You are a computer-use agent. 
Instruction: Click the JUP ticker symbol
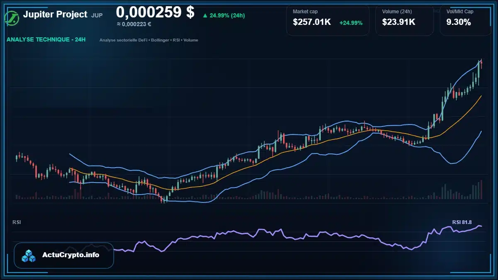[97, 15]
